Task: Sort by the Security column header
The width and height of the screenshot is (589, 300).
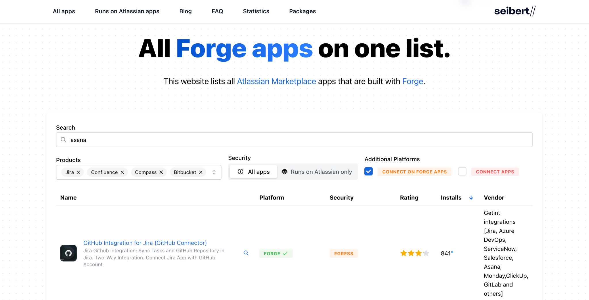Action: pyautogui.click(x=342, y=198)
